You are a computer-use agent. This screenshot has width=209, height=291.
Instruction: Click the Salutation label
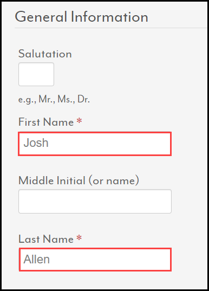[x=45, y=54]
